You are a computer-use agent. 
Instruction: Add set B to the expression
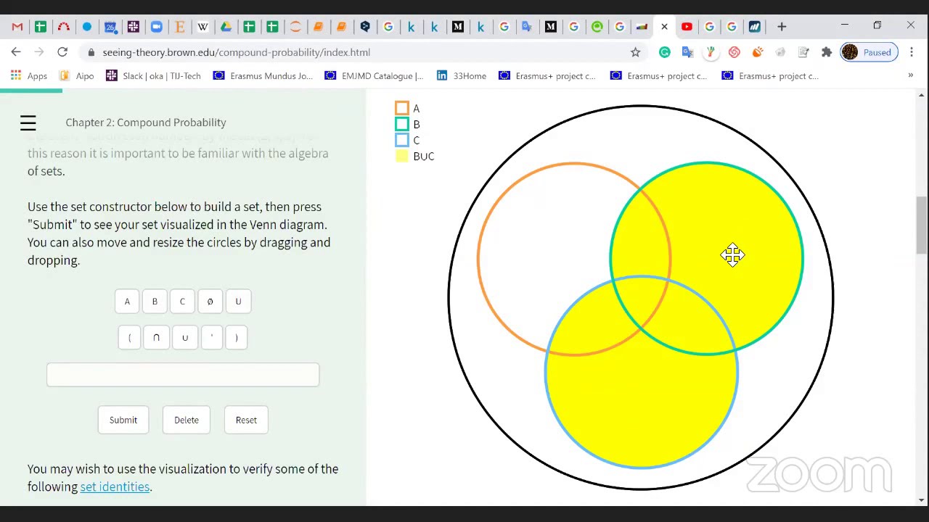(x=155, y=302)
